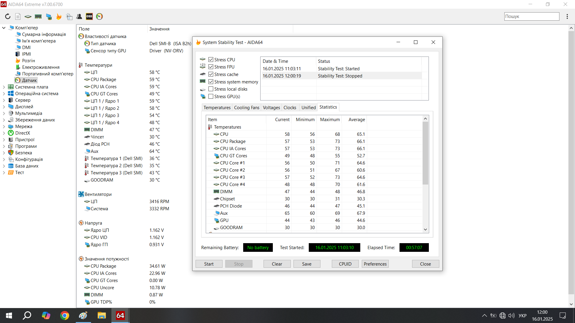Expand the Мультимедіа tree node
Viewport: 575px width, 323px height.
point(4,113)
